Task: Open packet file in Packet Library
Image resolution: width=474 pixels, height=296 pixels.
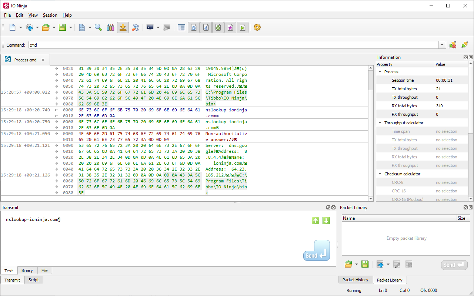Action: tap(348, 264)
